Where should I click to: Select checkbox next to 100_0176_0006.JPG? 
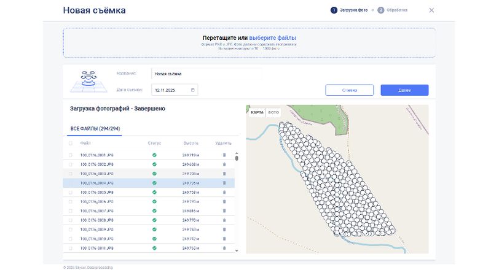click(x=70, y=201)
